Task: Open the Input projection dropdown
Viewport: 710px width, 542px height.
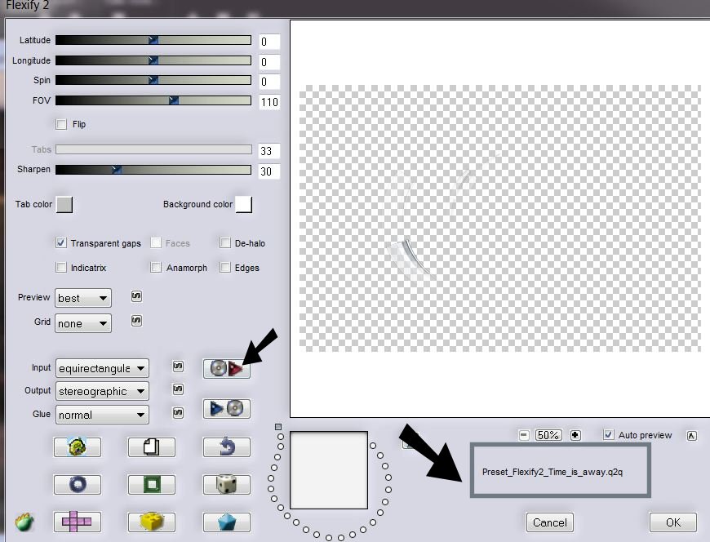Action: point(102,368)
